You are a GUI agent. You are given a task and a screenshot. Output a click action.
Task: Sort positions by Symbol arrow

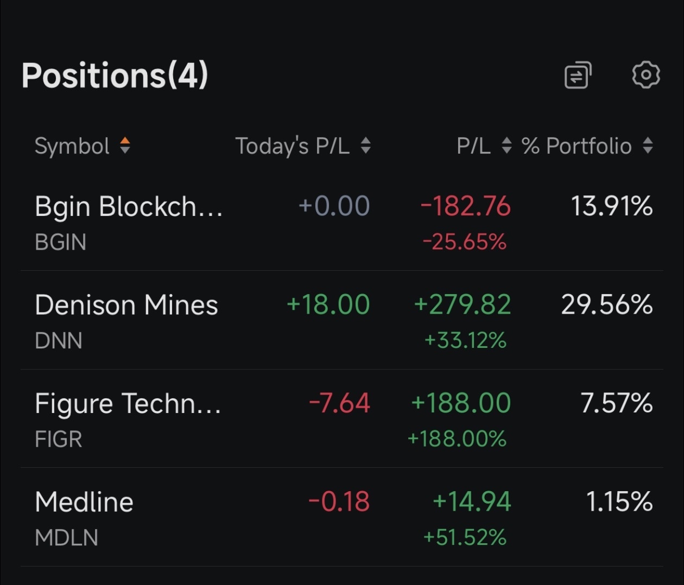coord(125,145)
